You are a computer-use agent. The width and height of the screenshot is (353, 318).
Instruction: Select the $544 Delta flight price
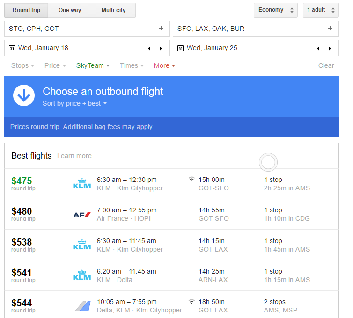coord(22,303)
